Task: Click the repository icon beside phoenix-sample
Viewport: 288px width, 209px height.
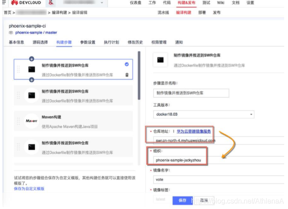Action: click(11, 33)
